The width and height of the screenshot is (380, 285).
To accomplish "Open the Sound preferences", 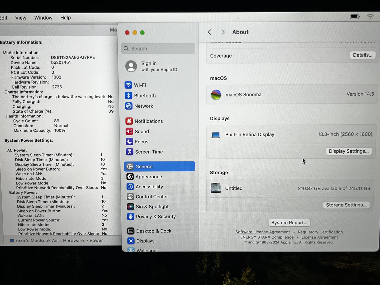I will (142, 131).
